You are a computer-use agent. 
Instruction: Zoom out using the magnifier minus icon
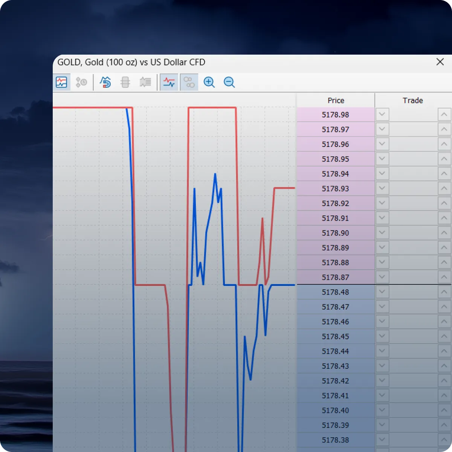[229, 82]
